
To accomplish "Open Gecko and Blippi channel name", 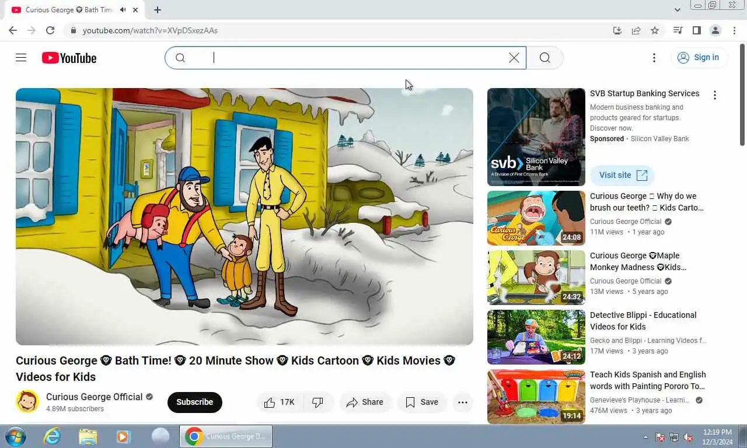I will click(x=648, y=341).
